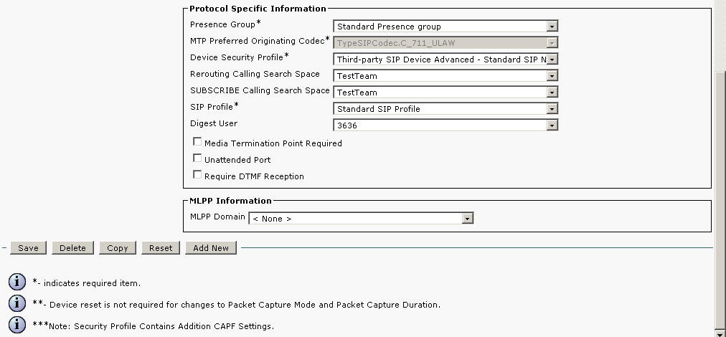The image size is (726, 337).
Task: Check the Unattended Port option
Action: coord(197,158)
